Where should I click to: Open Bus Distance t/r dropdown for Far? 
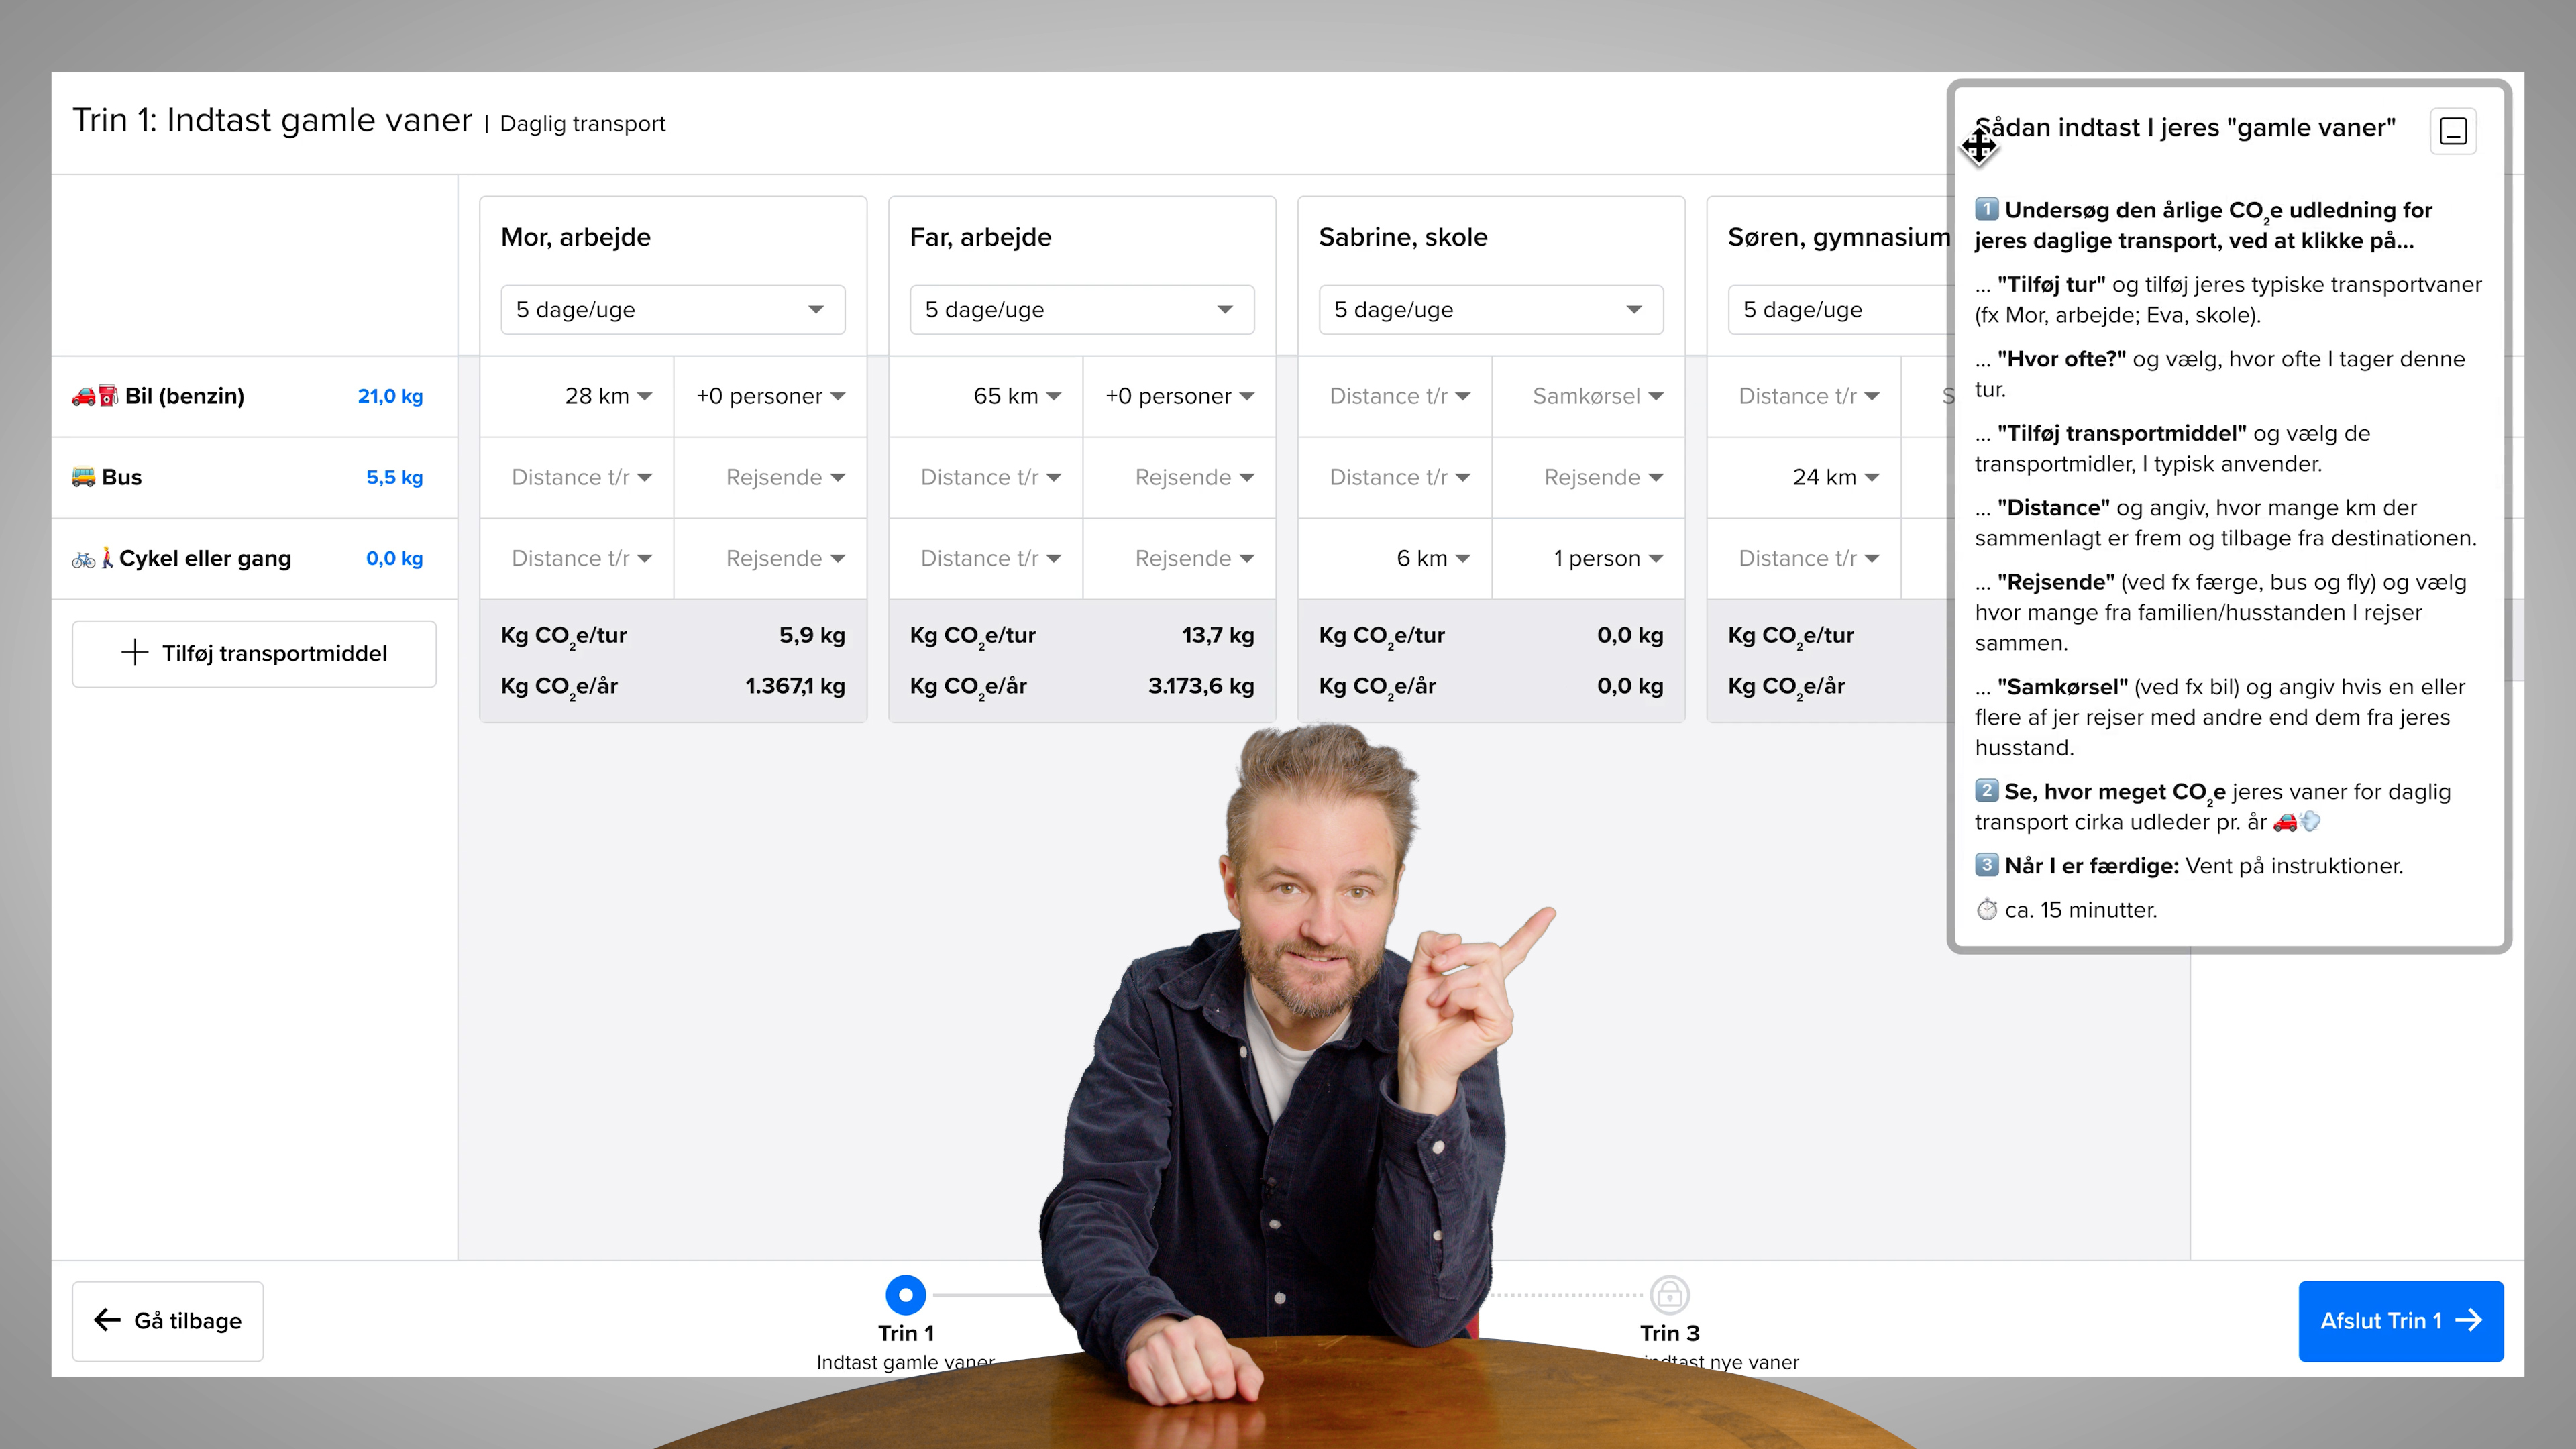pyautogui.click(x=986, y=477)
